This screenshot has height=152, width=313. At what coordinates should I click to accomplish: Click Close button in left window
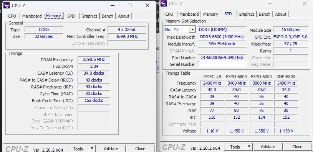click(x=140, y=149)
